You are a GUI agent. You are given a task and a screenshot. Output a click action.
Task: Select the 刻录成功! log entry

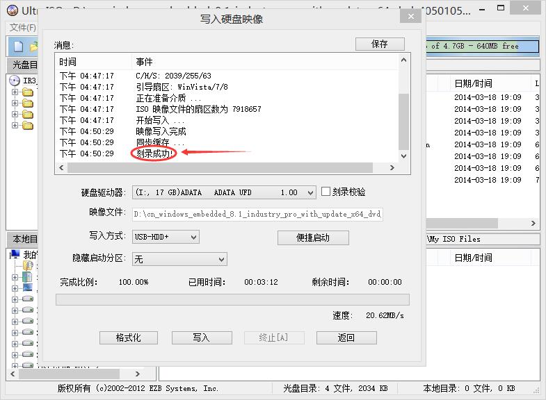[154, 153]
